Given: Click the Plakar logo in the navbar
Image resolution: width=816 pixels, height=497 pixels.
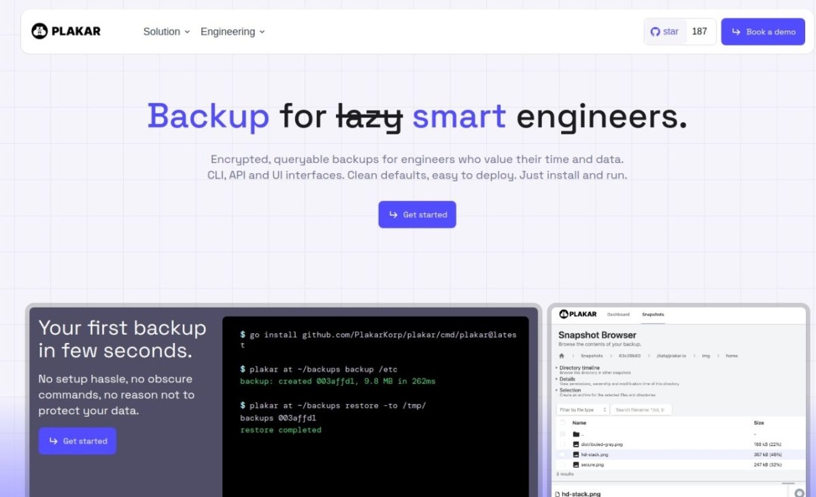Looking at the screenshot, I should [66, 31].
